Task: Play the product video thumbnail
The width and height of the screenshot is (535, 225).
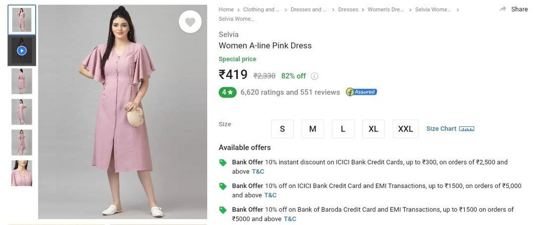Action: pos(22,50)
